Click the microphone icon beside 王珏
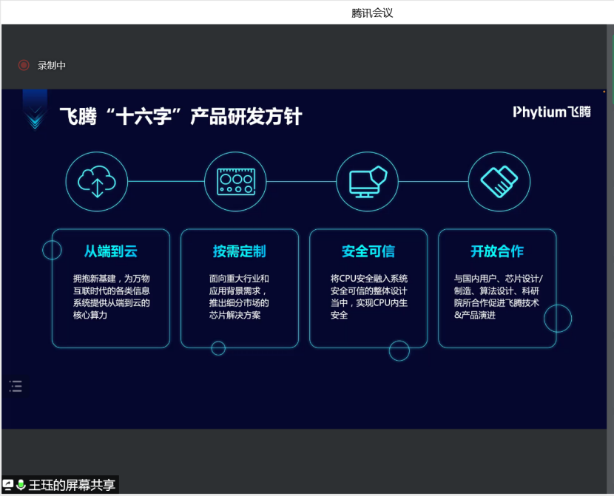The width and height of the screenshot is (614, 496). (x=21, y=485)
